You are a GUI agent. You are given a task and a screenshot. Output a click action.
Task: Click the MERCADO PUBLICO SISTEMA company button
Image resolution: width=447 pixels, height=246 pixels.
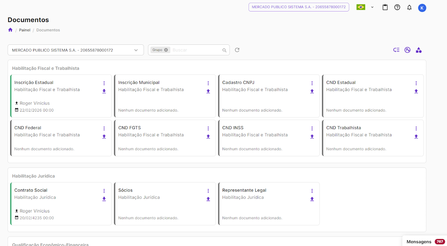coord(299,7)
